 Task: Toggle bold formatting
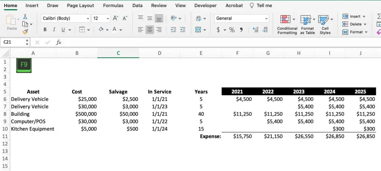tap(45, 30)
